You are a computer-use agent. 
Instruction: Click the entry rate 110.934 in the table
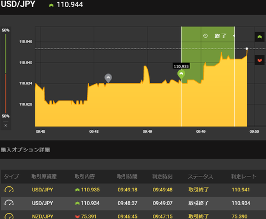[x=90, y=203]
